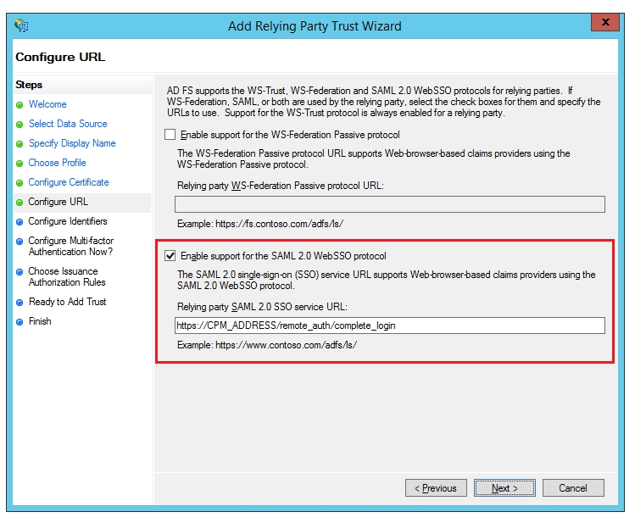Click the wizard icon in title bar
635x523 pixels.
(x=21, y=25)
